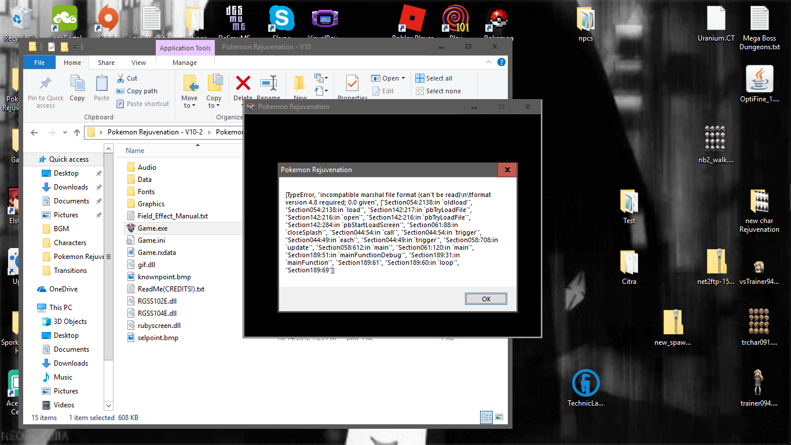Open 3D Objects under This PC
Viewport: 791px width, 445px height.
tap(70, 322)
